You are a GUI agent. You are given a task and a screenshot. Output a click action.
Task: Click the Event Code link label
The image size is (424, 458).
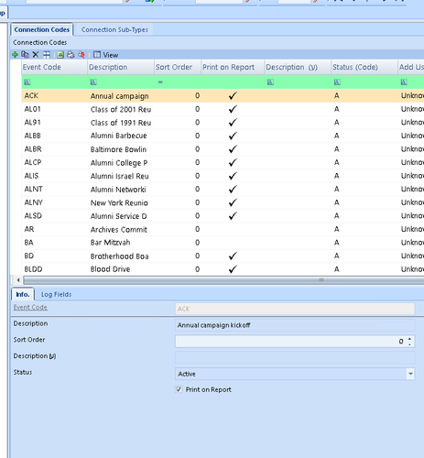tap(30, 308)
